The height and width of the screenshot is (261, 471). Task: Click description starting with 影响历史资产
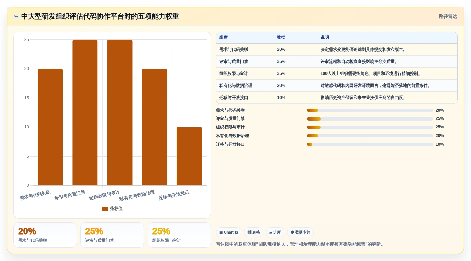(x=364, y=98)
